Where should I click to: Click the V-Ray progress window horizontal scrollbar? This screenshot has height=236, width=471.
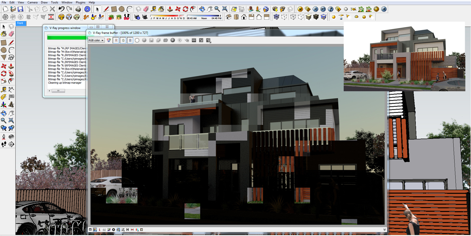[58, 91]
